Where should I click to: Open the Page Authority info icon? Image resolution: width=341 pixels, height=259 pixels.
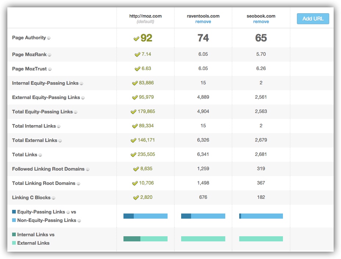point(49,38)
